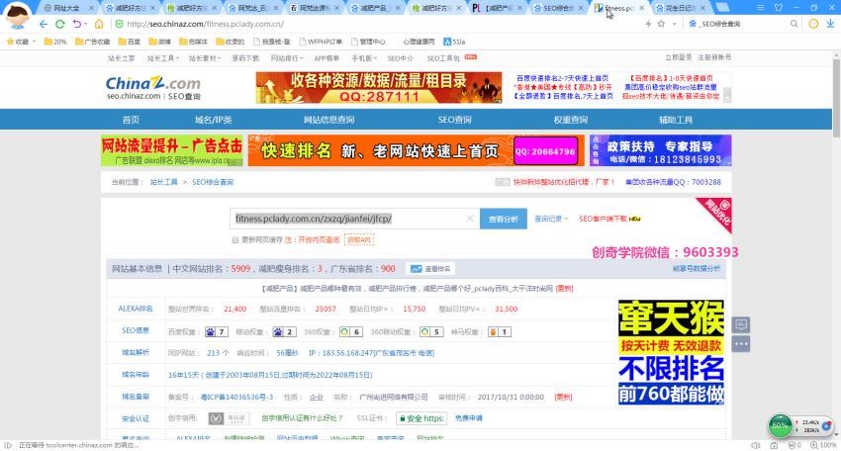The image size is (841, 451).
Task: Click the Baidu weight paw badge showing 7
Action: point(216,332)
